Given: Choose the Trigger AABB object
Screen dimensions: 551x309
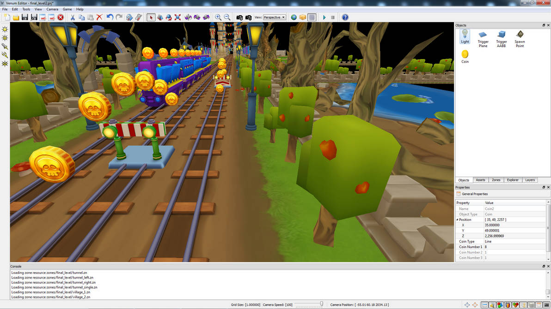Looking at the screenshot, I should pyautogui.click(x=502, y=39).
